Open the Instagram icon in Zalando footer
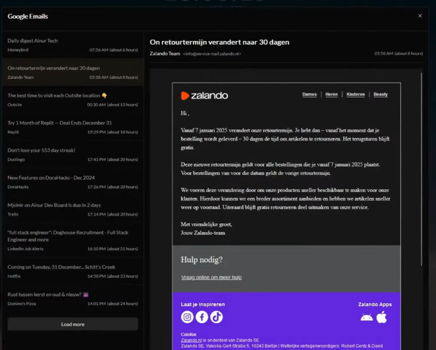This screenshot has width=436, height=350. coord(187,317)
